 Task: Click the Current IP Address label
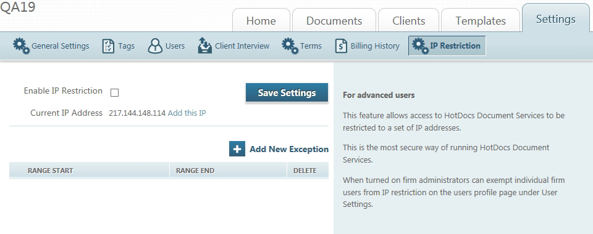pyautogui.click(x=66, y=113)
